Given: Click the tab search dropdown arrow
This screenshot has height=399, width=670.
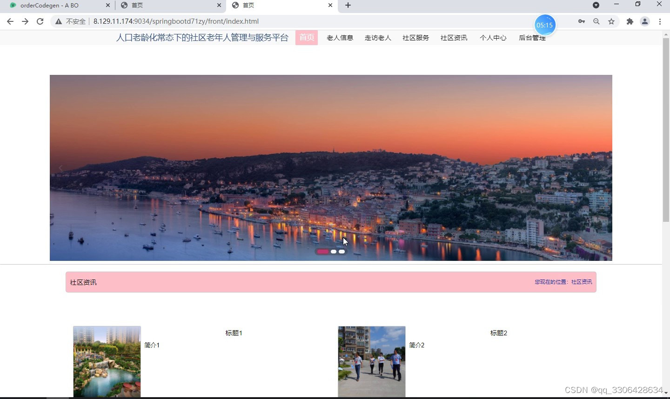Looking at the screenshot, I should 596,5.
